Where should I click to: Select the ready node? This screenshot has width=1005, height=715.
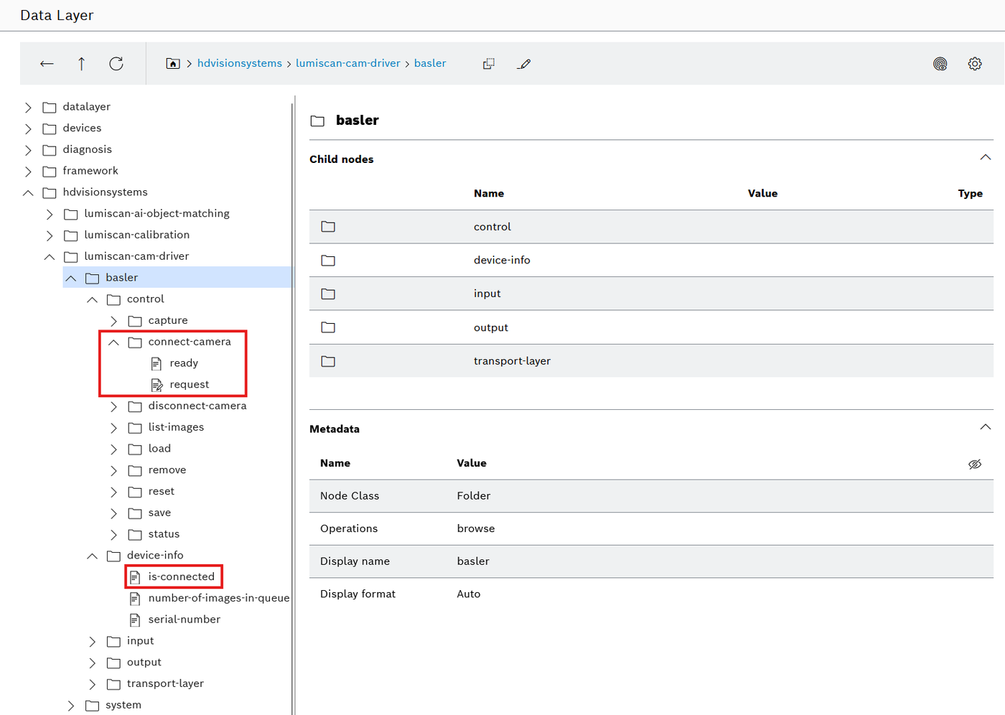click(184, 363)
